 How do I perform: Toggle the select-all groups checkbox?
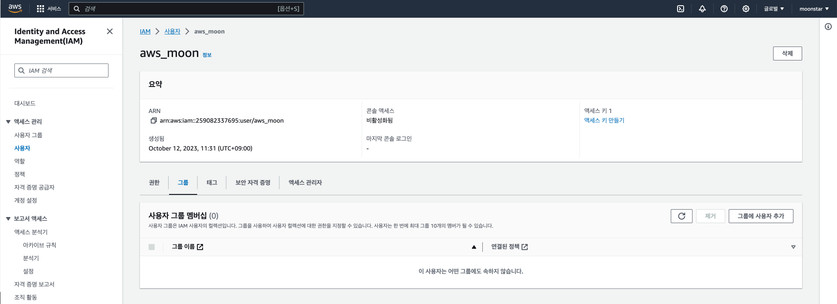pyautogui.click(x=152, y=247)
